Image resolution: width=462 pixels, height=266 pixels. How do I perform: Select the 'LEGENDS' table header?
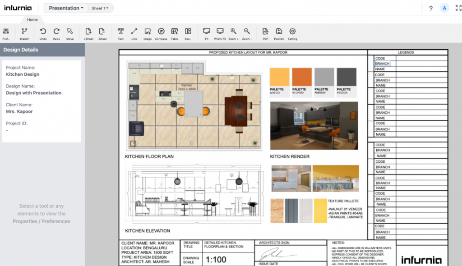[406, 52]
